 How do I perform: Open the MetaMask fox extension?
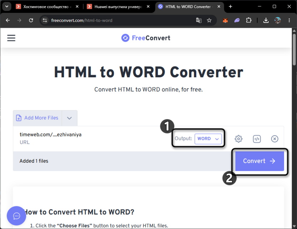(x=225, y=20)
